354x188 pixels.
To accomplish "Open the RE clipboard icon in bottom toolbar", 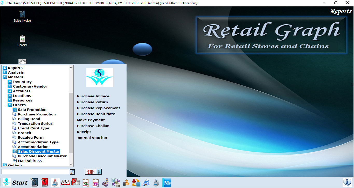I will 86,182.
